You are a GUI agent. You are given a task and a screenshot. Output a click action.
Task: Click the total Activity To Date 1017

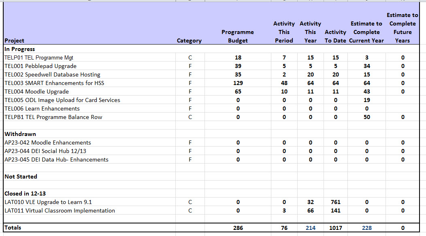point(335,228)
